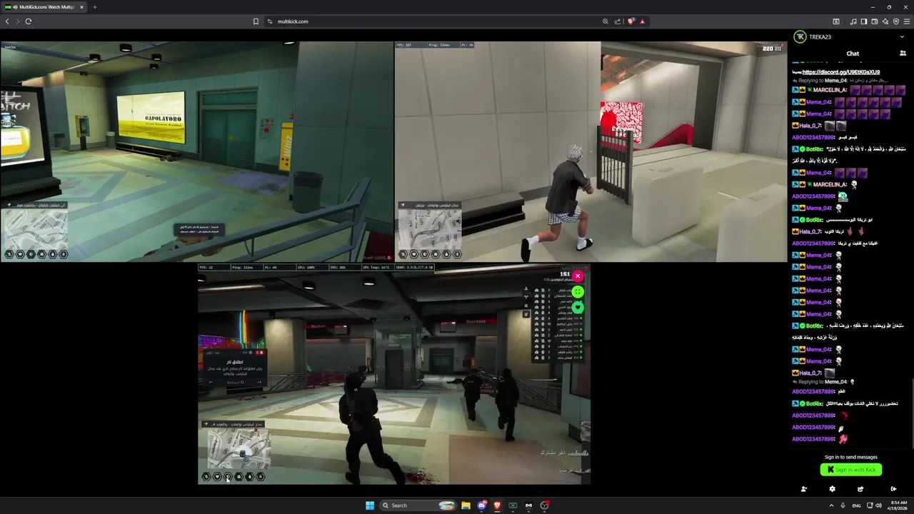This screenshot has width=914, height=514.
Task: Open the volume tray icon
Action: coord(878,505)
